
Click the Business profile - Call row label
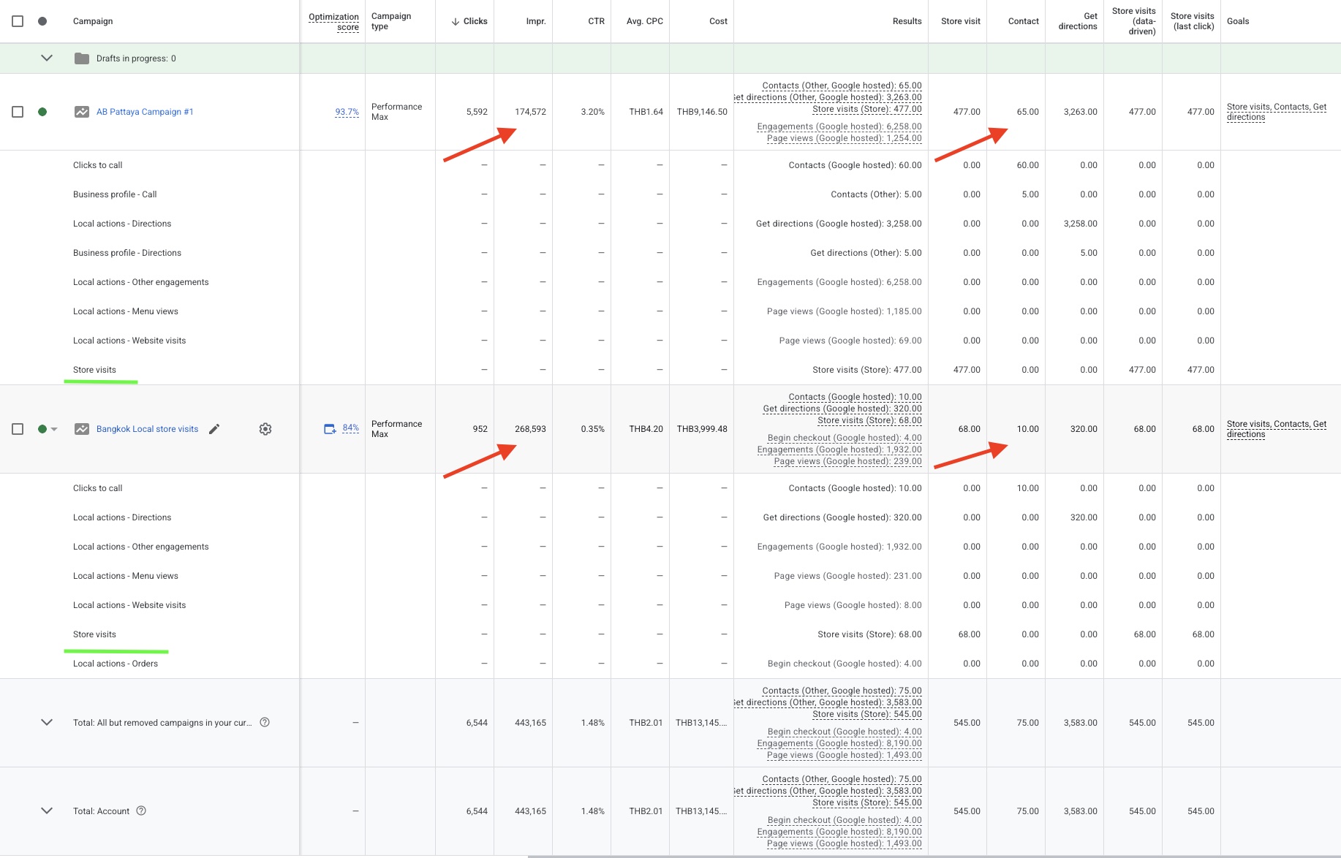(x=115, y=194)
